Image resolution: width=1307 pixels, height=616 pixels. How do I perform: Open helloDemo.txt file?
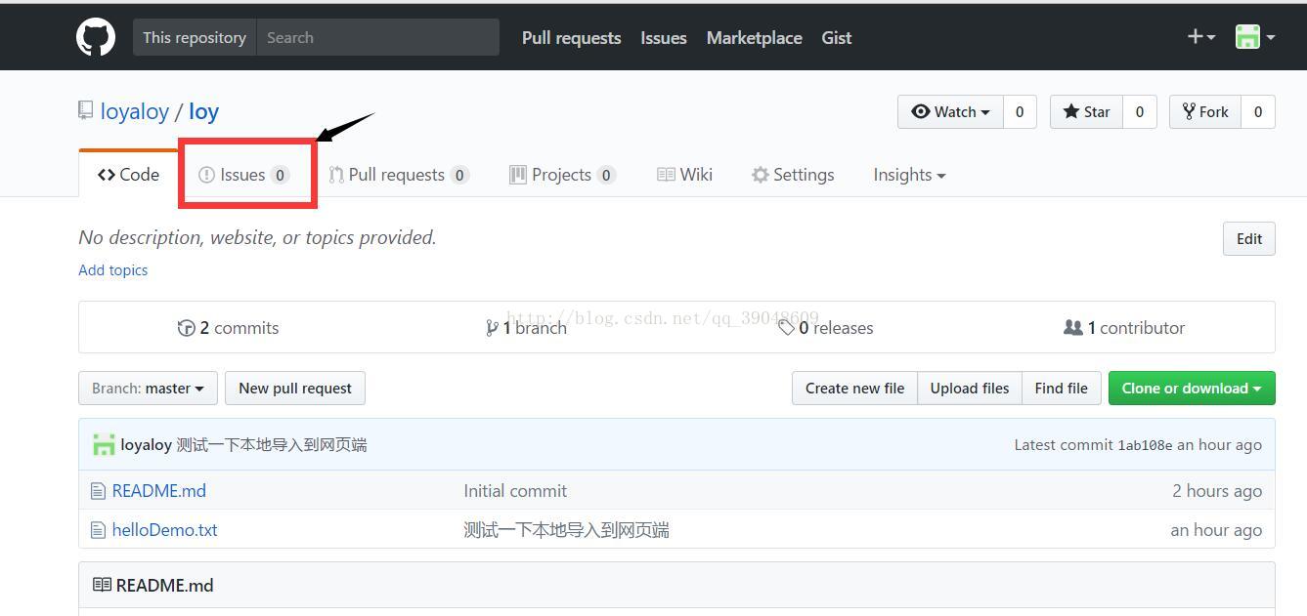165,530
